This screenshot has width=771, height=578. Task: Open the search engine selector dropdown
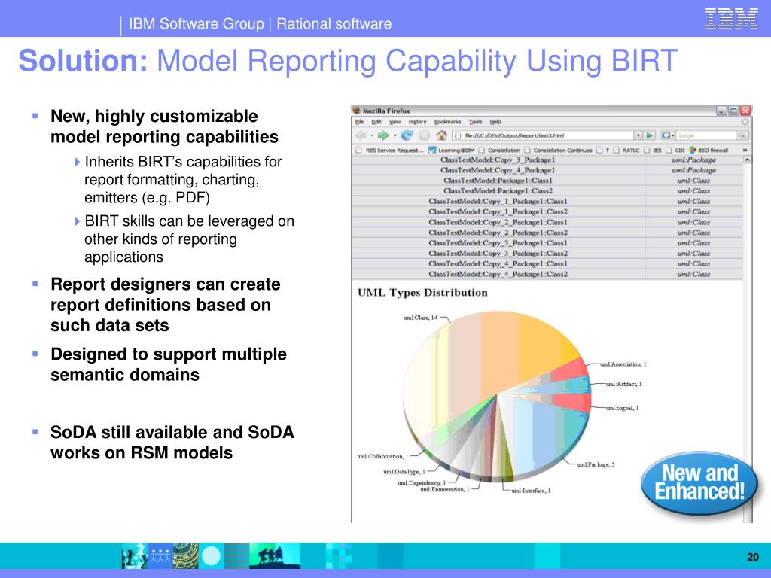pyautogui.click(x=672, y=135)
